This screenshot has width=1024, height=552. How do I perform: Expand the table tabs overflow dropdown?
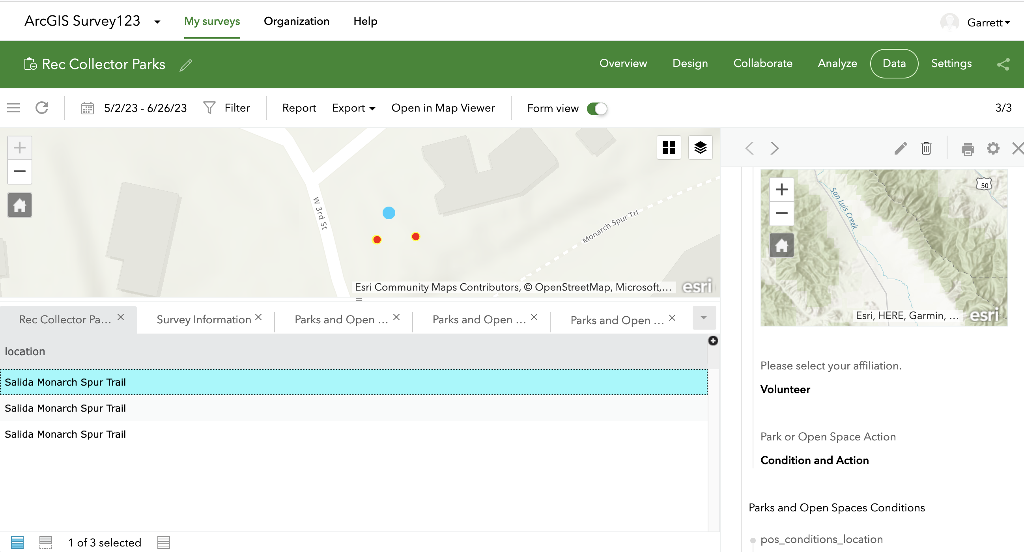[703, 317]
